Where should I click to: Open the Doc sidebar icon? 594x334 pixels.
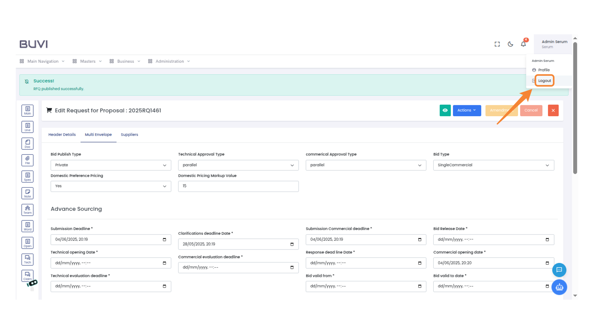click(x=28, y=144)
